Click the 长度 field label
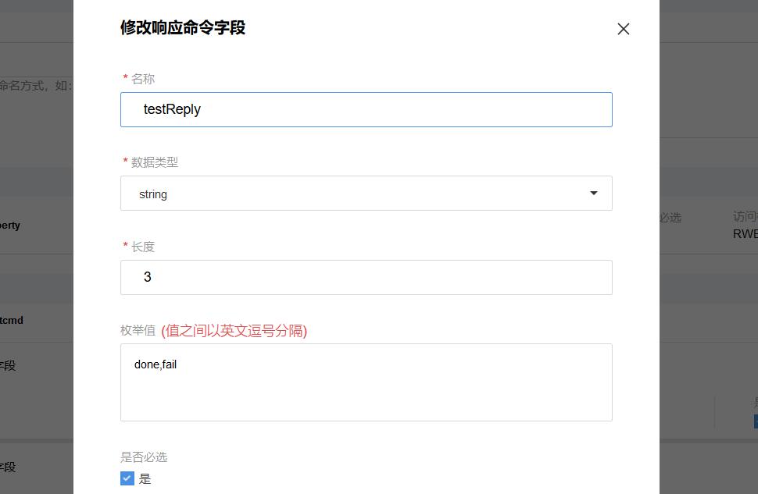This screenshot has height=494, width=758. (x=142, y=247)
